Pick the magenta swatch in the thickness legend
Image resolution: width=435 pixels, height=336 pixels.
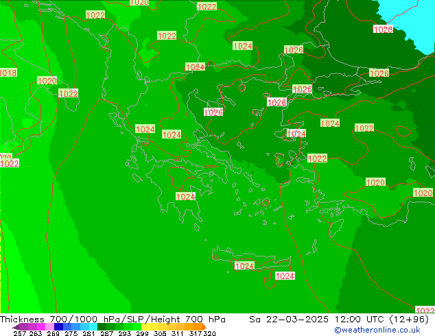tap(41, 326)
